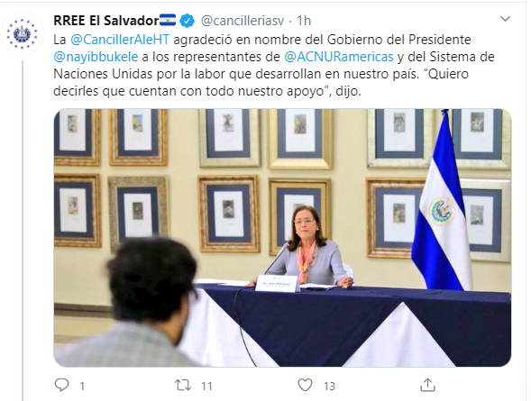Open the share tweet icon

click(427, 385)
